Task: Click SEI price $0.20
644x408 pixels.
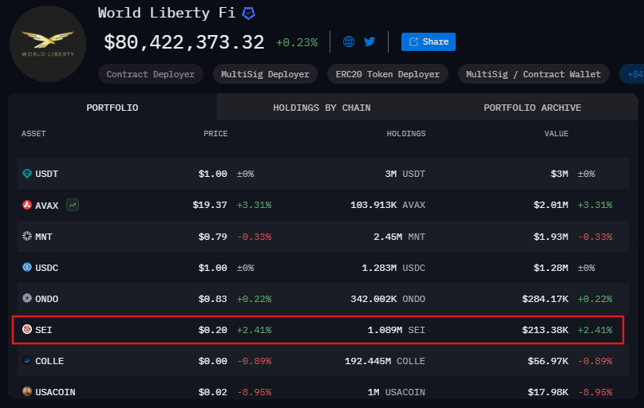Action: click(213, 330)
